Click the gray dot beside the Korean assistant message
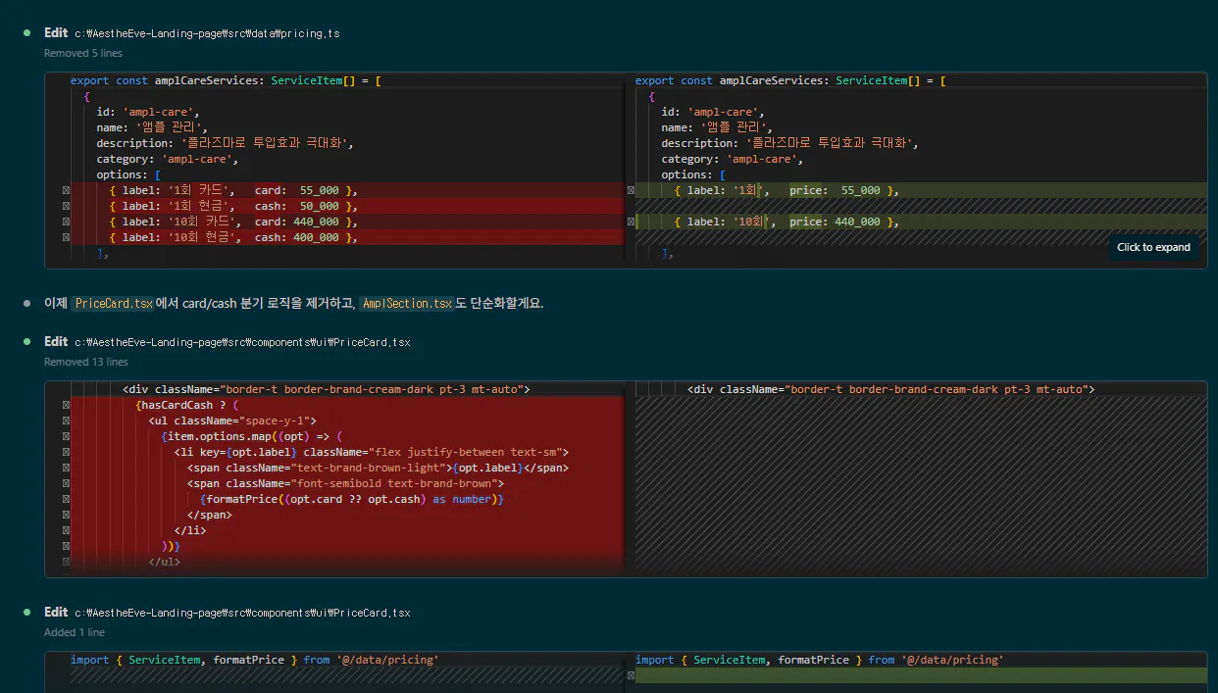1218x693 pixels. pyautogui.click(x=27, y=304)
